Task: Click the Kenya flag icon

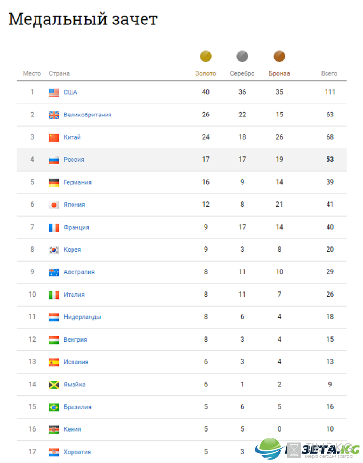Action: [x=54, y=429]
